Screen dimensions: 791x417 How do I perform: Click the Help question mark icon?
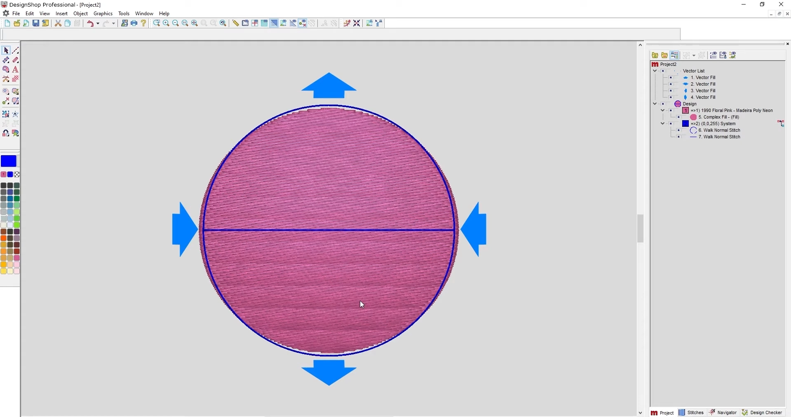pos(143,23)
